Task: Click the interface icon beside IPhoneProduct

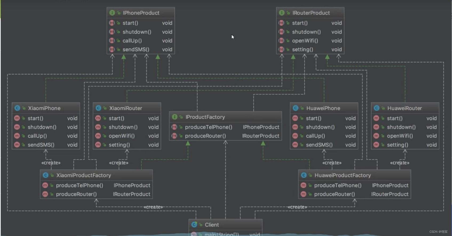Action: [x=112, y=13]
